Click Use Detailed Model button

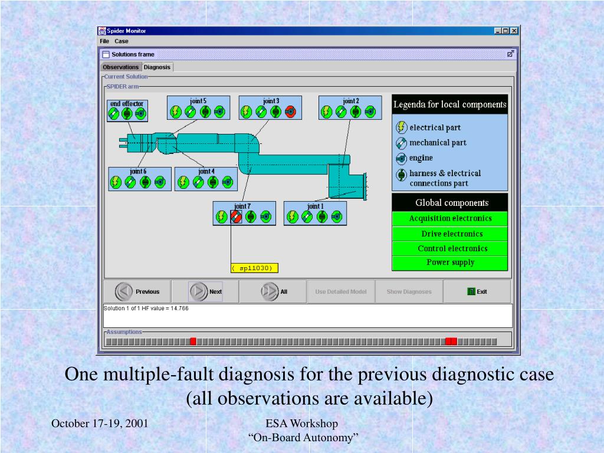tap(341, 291)
